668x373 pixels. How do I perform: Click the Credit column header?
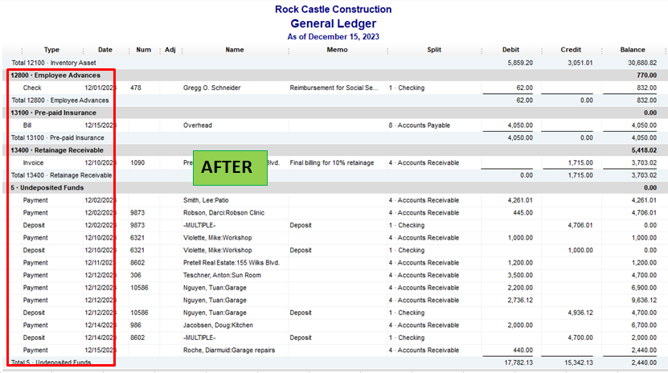pyautogui.click(x=571, y=50)
